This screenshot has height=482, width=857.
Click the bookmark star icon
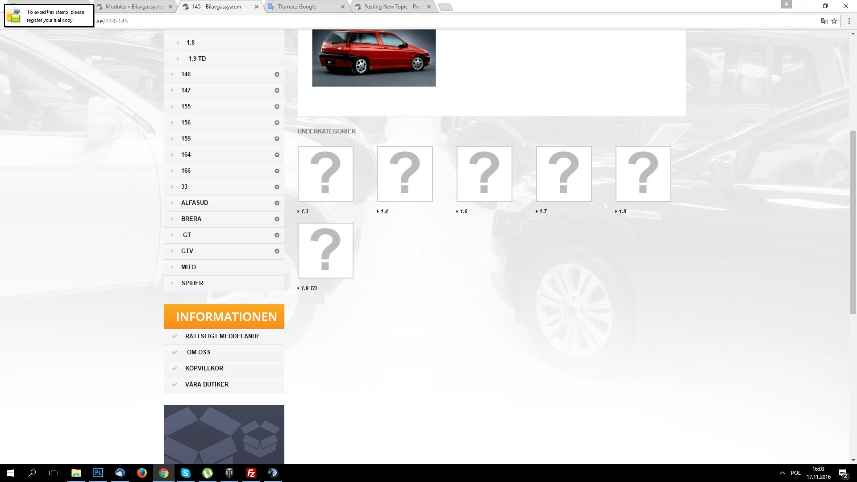pos(834,21)
